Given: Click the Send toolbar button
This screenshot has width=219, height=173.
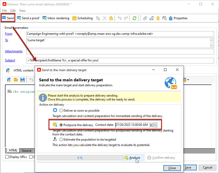Looking at the screenshot, I should (8, 18).
